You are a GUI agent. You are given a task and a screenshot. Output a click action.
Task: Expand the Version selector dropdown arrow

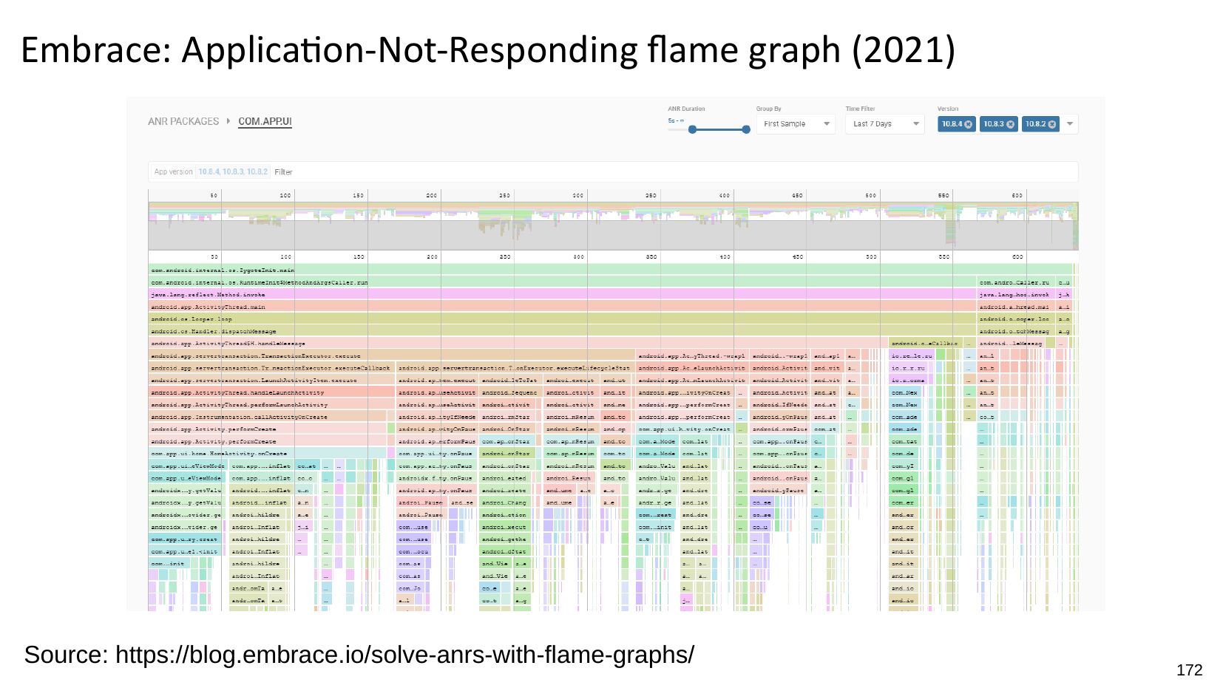click(x=1069, y=124)
